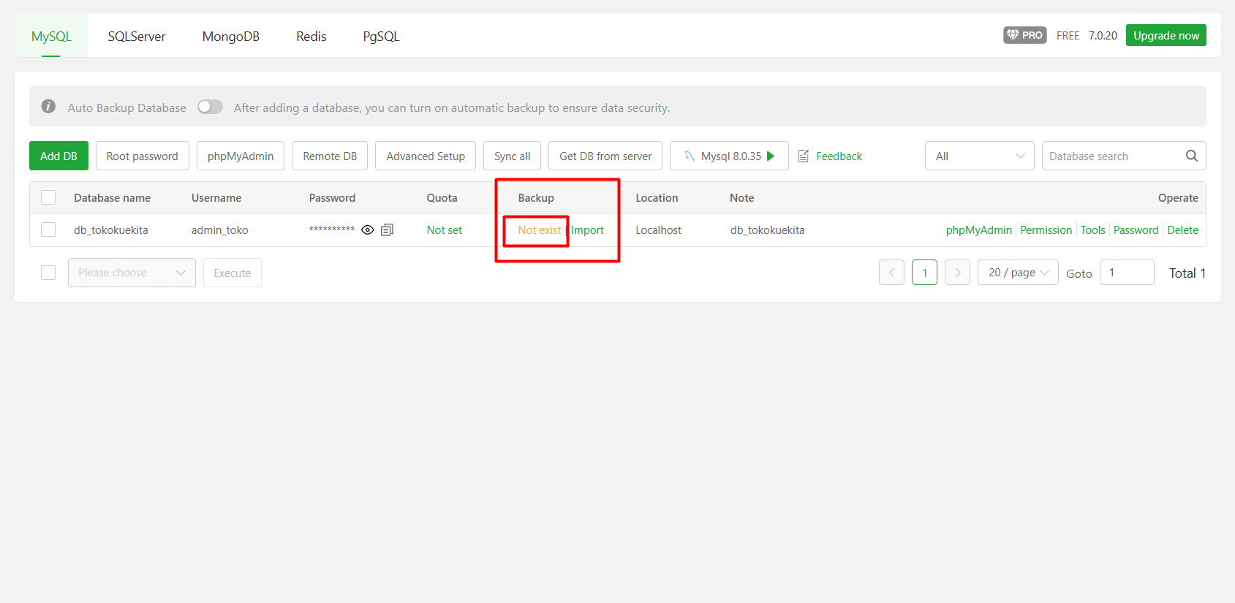Click the Execute button
1235x603 pixels.
tap(233, 273)
